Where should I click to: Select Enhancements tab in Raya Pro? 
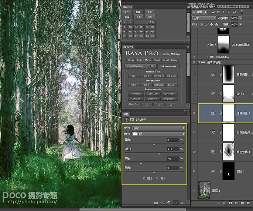[168, 67]
